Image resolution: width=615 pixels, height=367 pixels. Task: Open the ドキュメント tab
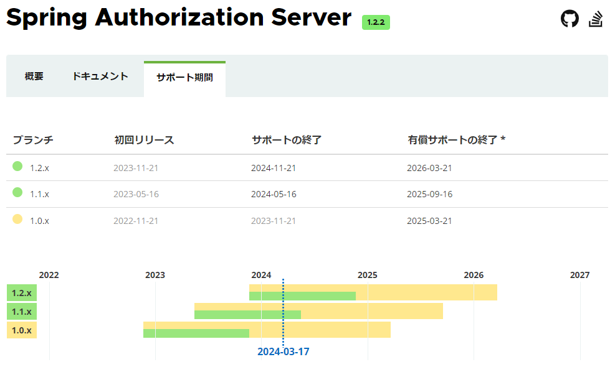point(100,77)
